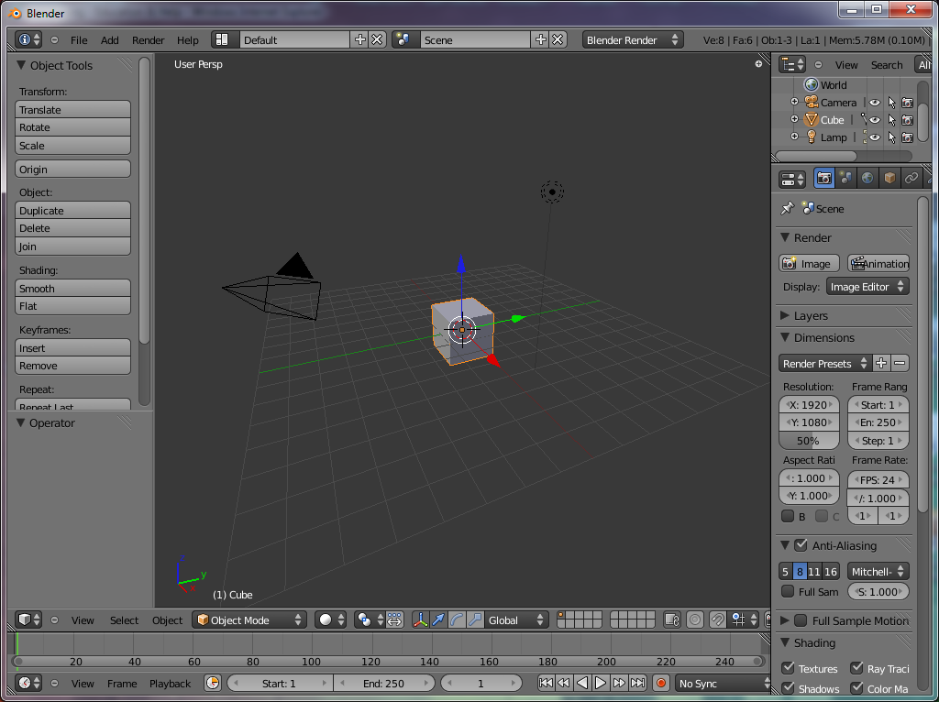Toggle the Anti-Aliasing checkbox

pyautogui.click(x=801, y=545)
